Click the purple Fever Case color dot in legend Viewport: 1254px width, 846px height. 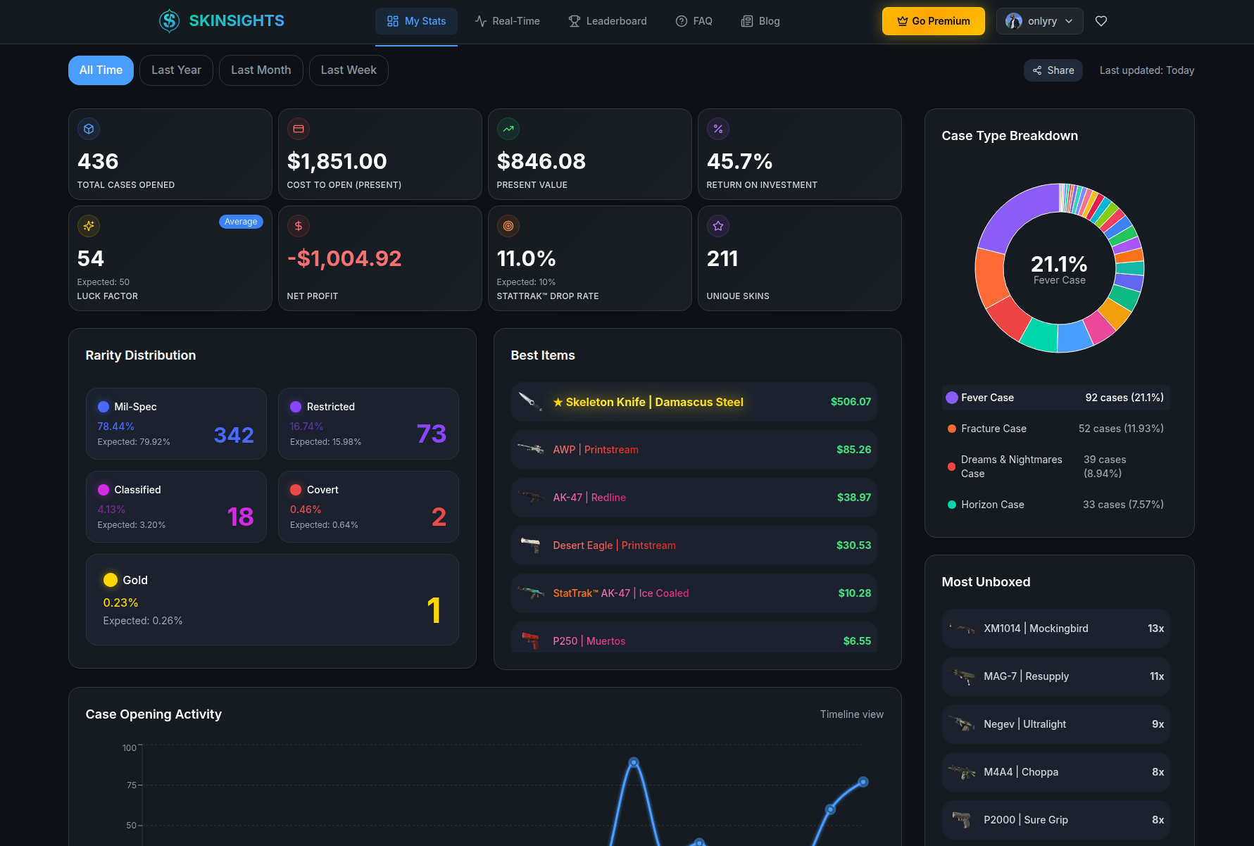951,398
